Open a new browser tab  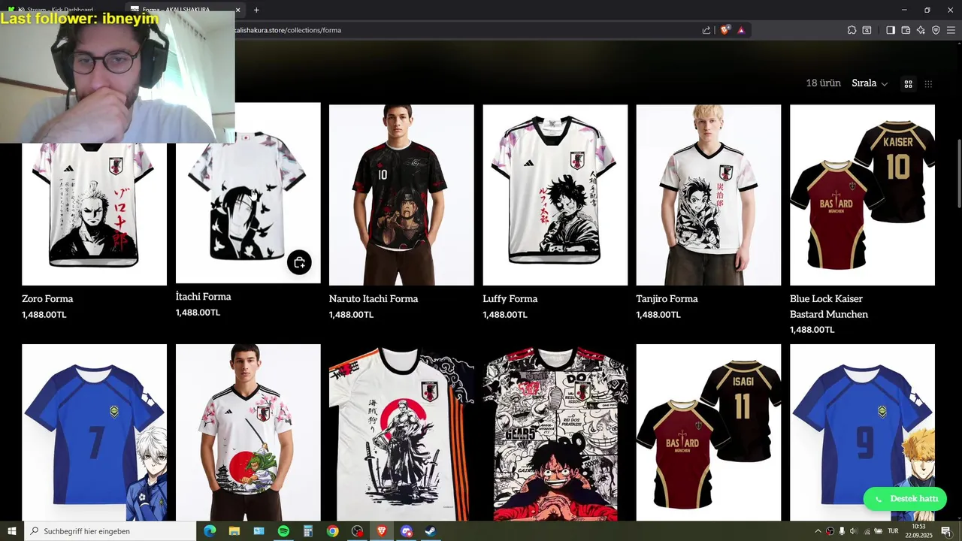(x=256, y=10)
